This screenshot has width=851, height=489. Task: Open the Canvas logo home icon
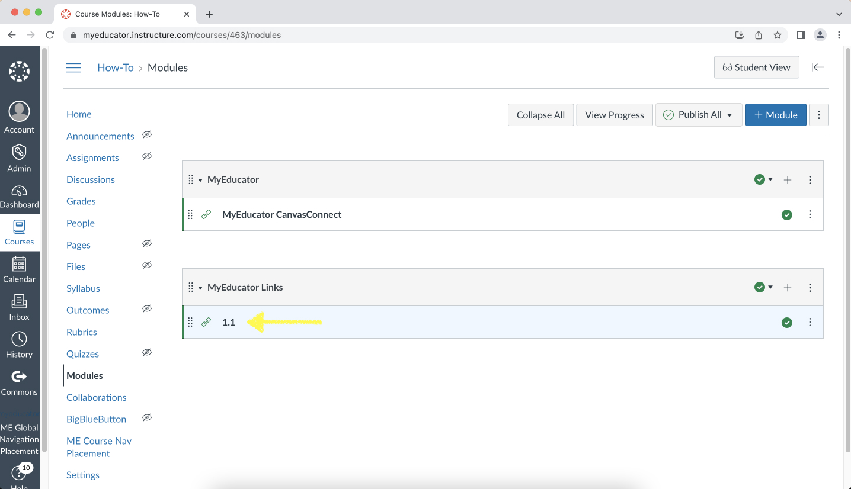coord(19,72)
